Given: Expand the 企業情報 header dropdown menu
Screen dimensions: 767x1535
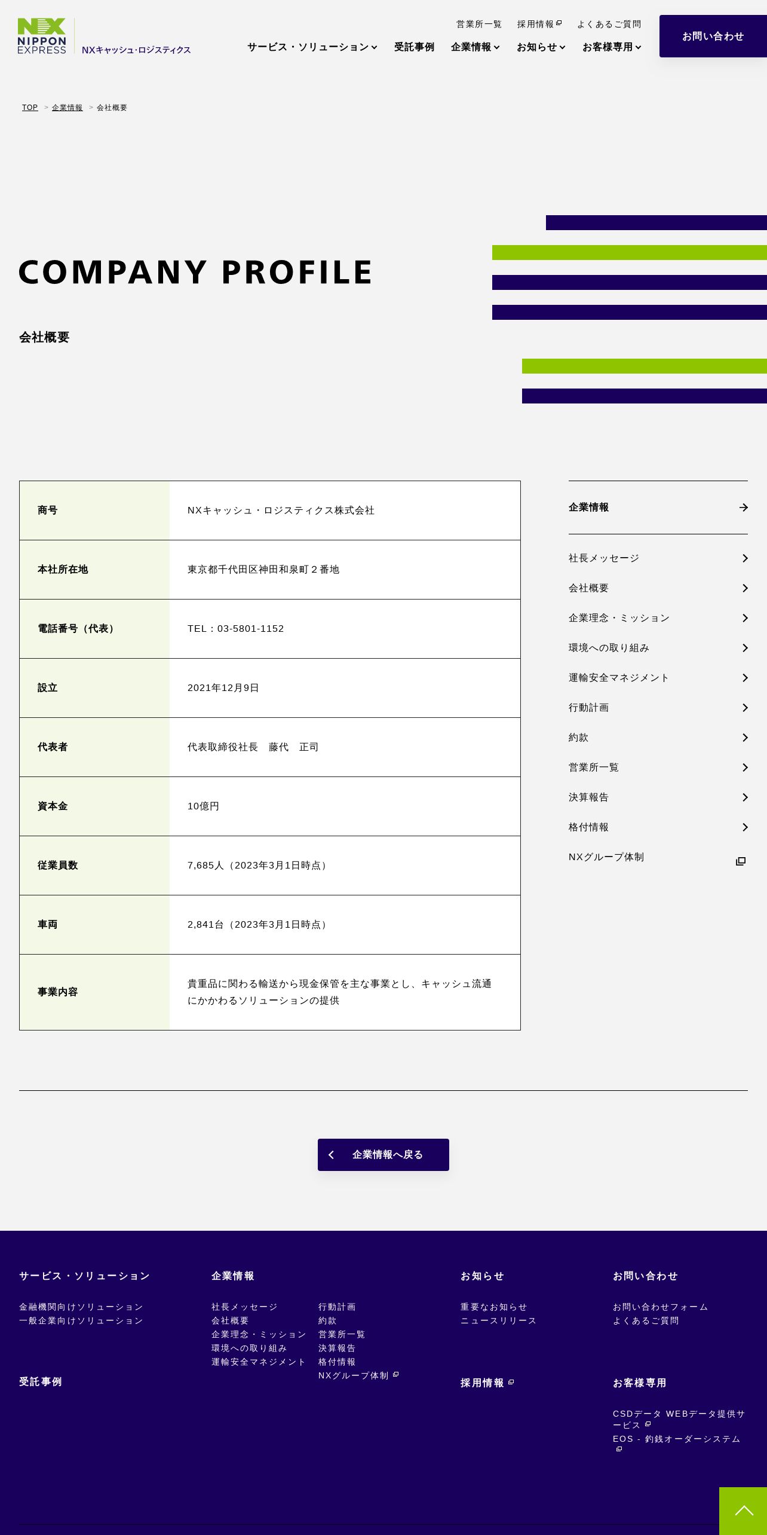Looking at the screenshot, I should coord(475,47).
